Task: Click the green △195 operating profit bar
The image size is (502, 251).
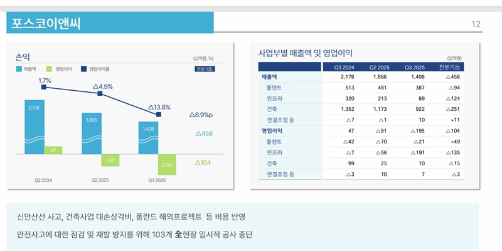Action: click(x=167, y=165)
